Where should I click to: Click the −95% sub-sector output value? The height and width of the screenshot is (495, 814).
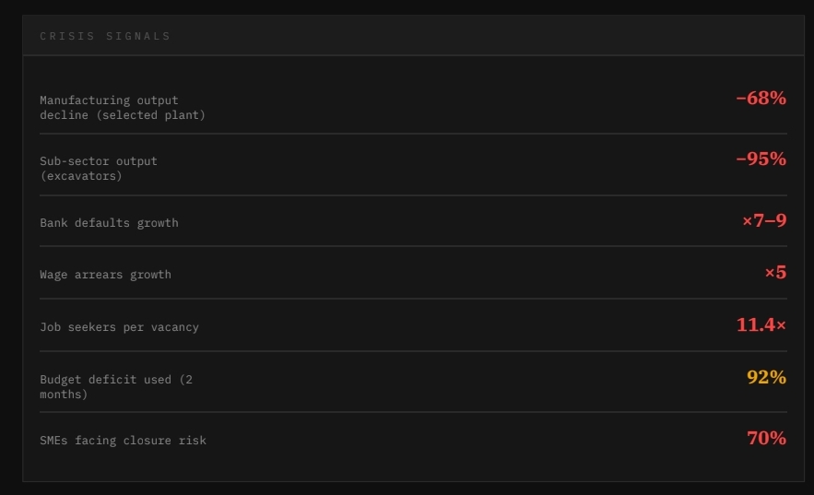pyautogui.click(x=761, y=159)
